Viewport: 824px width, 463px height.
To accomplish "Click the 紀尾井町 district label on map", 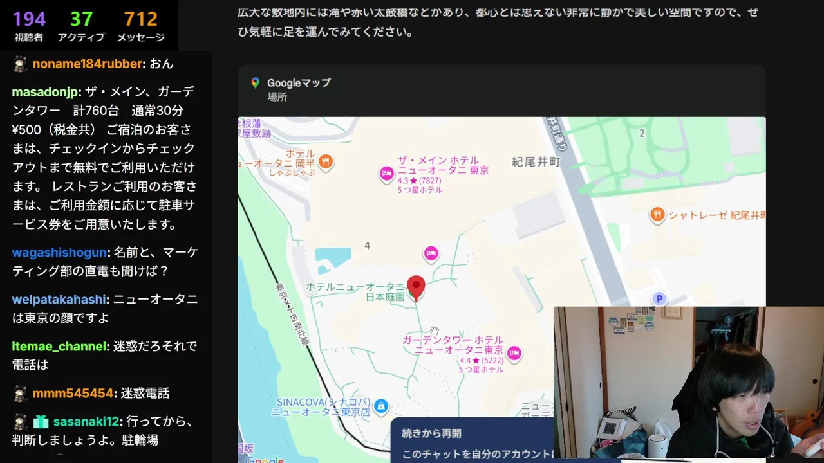I will 536,162.
